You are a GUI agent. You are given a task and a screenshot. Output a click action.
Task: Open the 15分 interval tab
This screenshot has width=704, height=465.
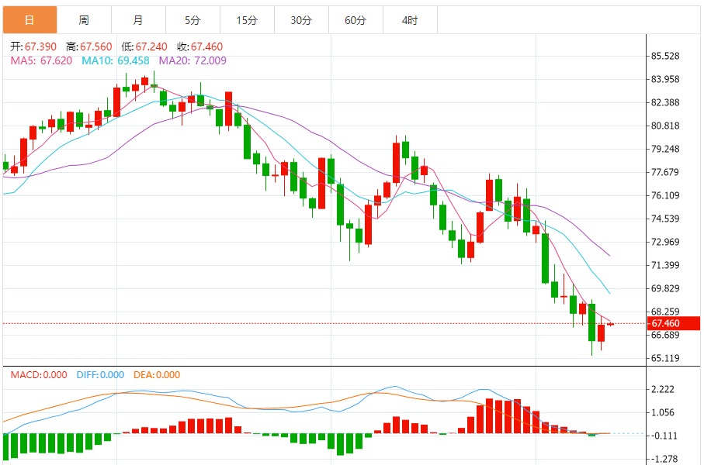point(247,19)
